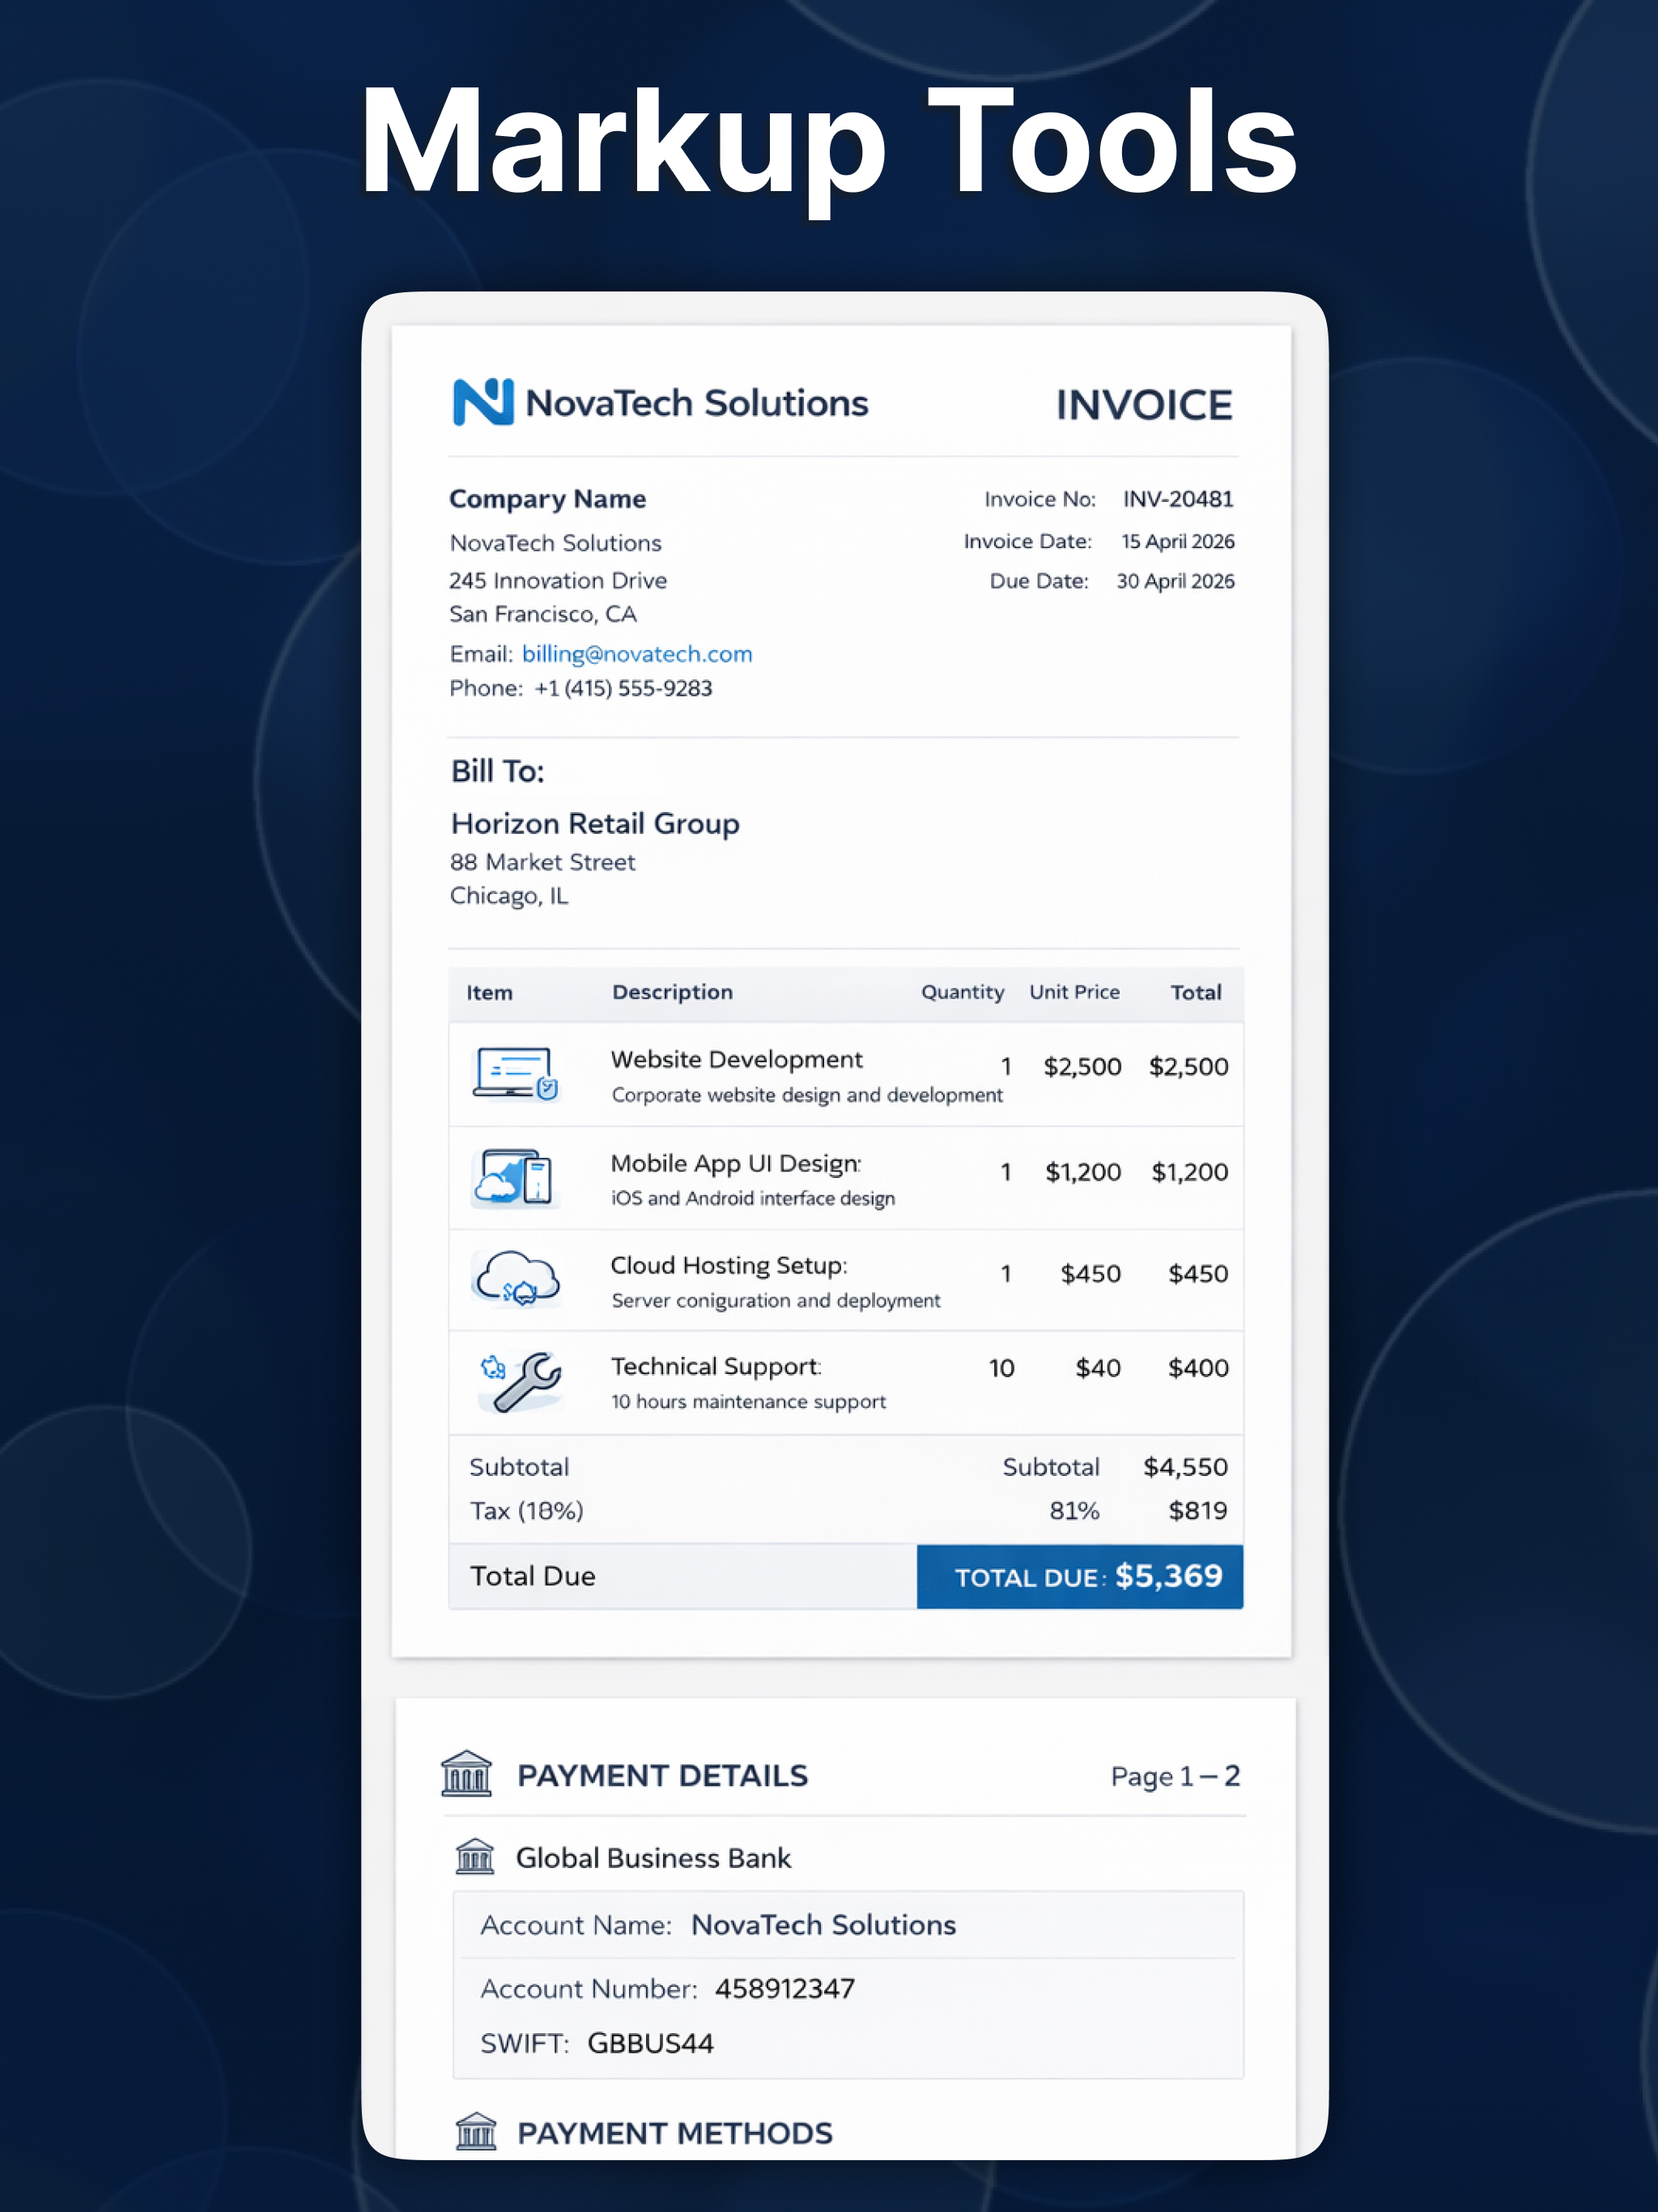Click the $4,550 subtotal amount
The height and width of the screenshot is (2212, 1658).
pyautogui.click(x=1186, y=1467)
